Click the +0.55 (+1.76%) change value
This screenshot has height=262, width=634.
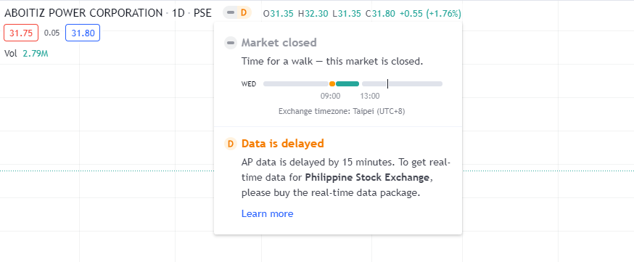coord(430,13)
